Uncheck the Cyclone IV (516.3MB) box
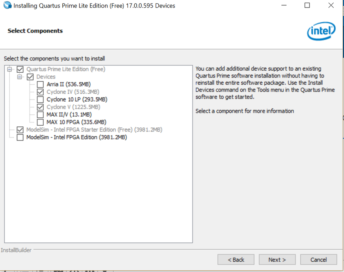The image size is (344, 272). point(40,92)
